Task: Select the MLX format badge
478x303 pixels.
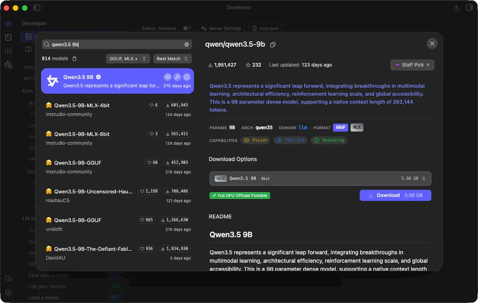Action: click(x=357, y=128)
